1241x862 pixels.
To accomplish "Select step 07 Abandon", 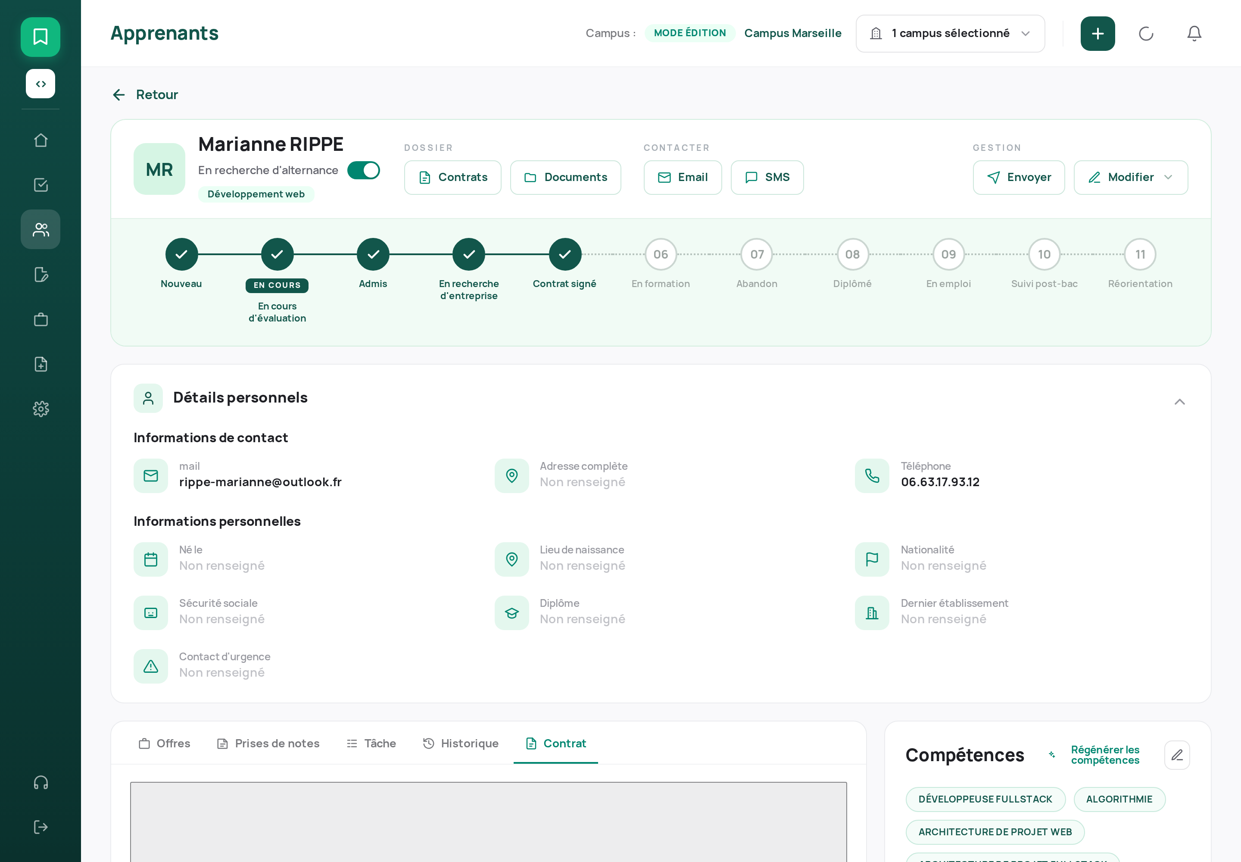I will point(757,254).
